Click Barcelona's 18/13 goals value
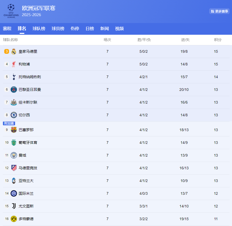The image size is (232, 226). point(184,130)
